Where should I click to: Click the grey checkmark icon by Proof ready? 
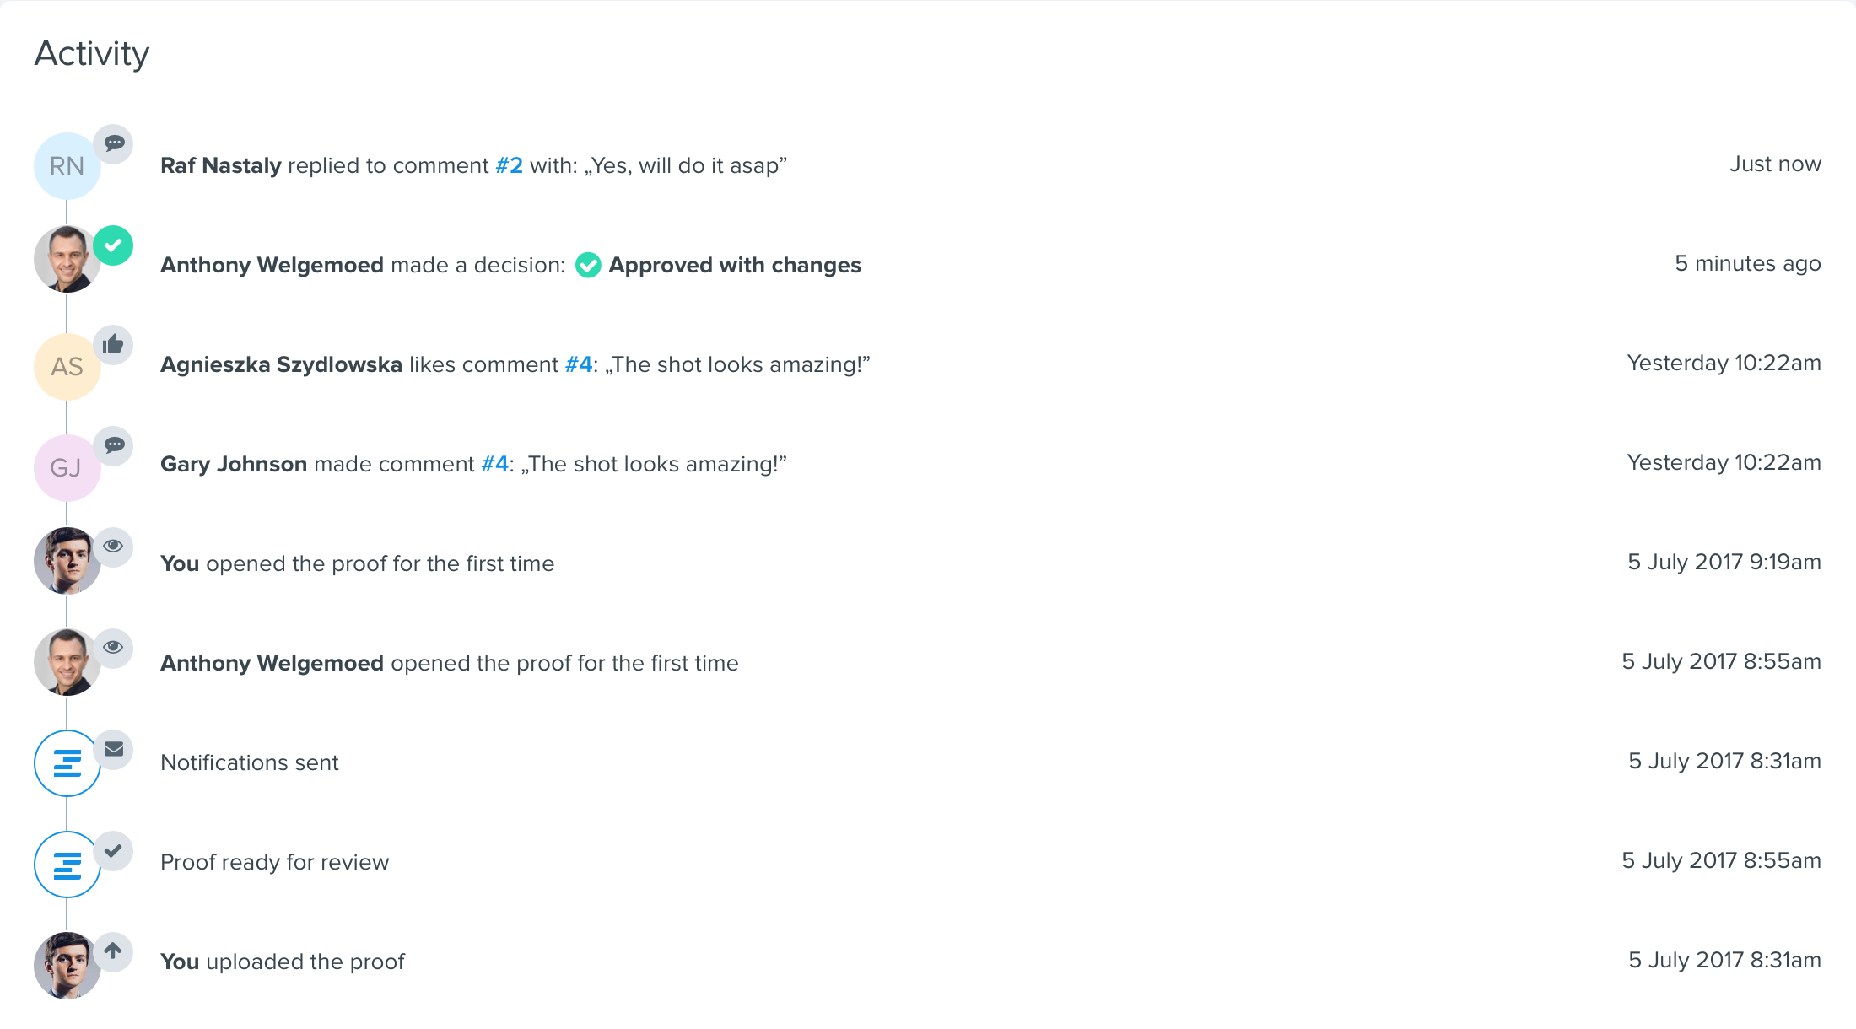coord(113,850)
